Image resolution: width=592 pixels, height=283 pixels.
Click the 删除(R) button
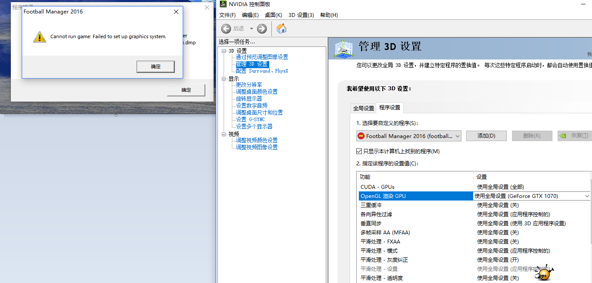pos(532,136)
